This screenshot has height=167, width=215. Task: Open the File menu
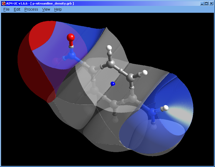(x=6, y=9)
